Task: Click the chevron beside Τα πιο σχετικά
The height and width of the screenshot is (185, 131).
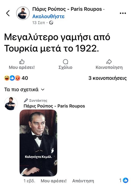Action: click(x=43, y=90)
